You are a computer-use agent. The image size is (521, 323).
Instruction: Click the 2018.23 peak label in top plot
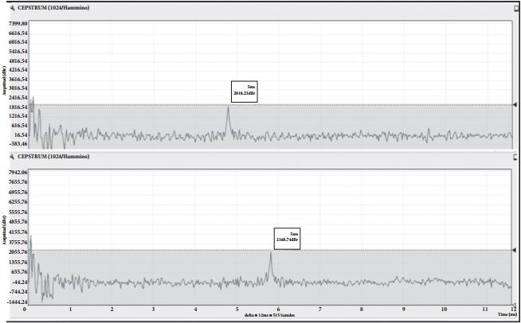coord(245,91)
